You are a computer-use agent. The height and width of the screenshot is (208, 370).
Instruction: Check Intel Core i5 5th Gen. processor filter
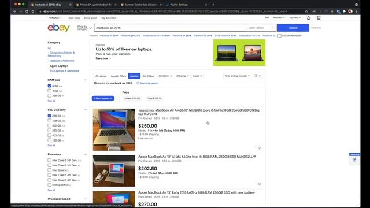pos(49,161)
